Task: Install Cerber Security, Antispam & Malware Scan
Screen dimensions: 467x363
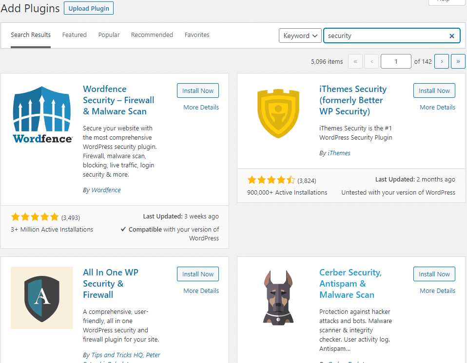Action: (x=434, y=274)
